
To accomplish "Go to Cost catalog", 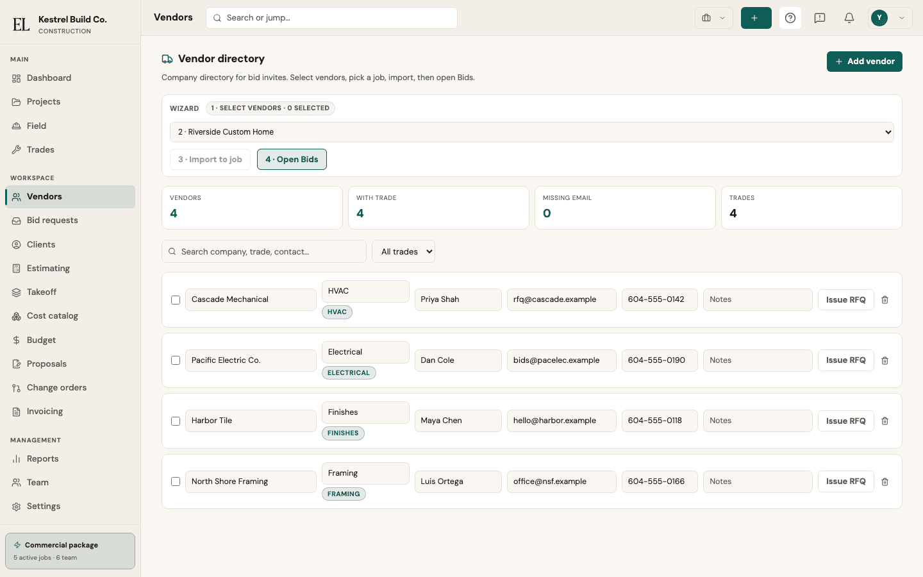I will click(71, 316).
